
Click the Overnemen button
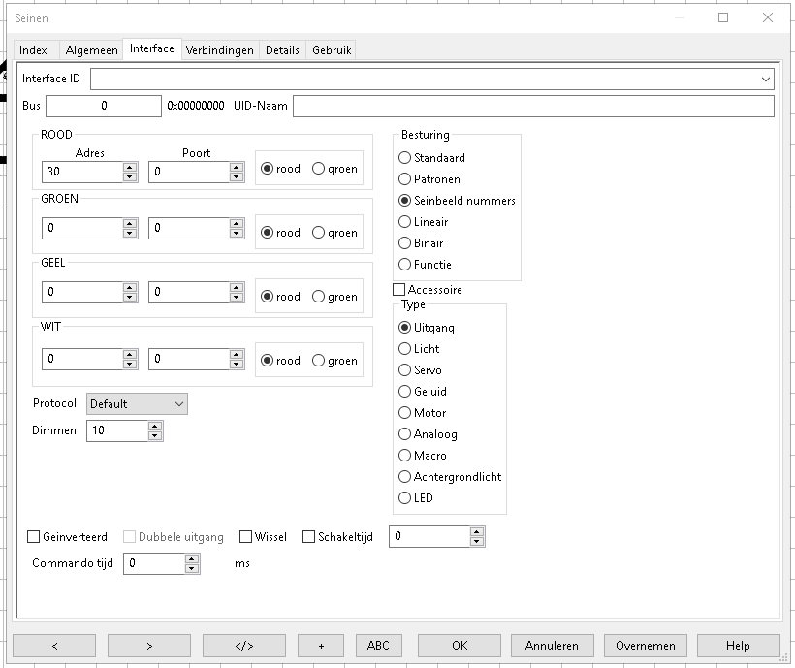pyautogui.click(x=645, y=645)
